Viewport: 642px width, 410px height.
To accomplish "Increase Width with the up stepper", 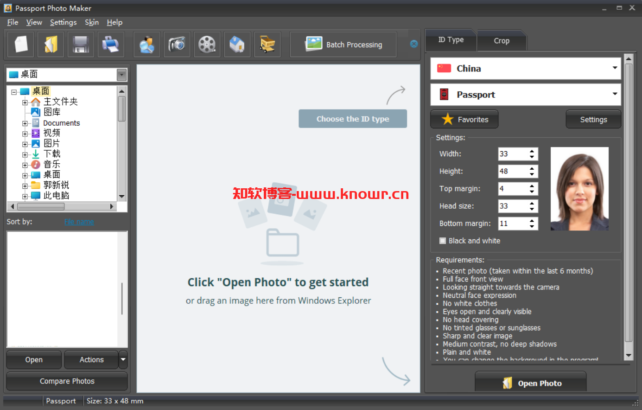I will pyautogui.click(x=532, y=151).
